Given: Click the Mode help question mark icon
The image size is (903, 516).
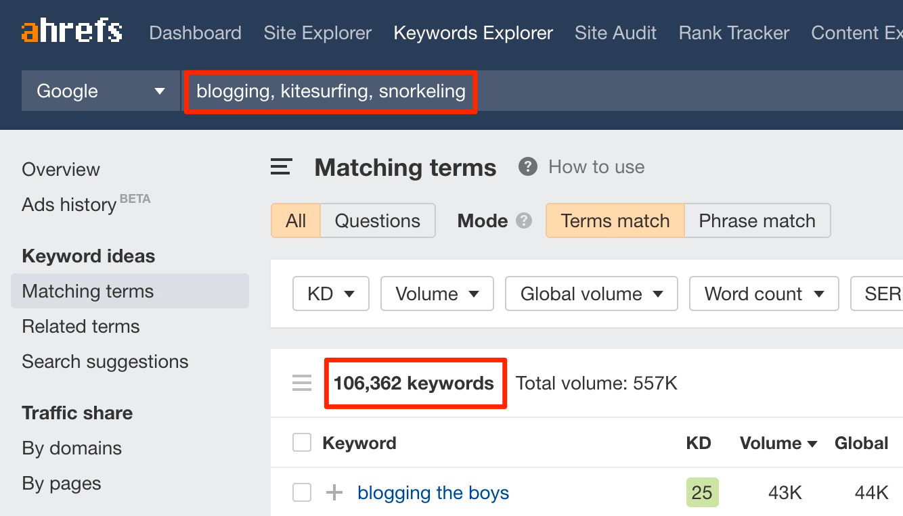Looking at the screenshot, I should (x=523, y=221).
